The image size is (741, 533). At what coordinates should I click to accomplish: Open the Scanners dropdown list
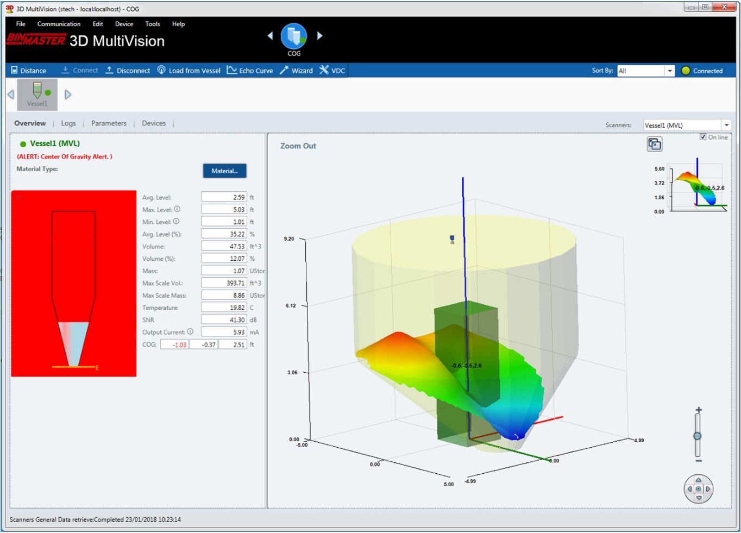coord(726,125)
